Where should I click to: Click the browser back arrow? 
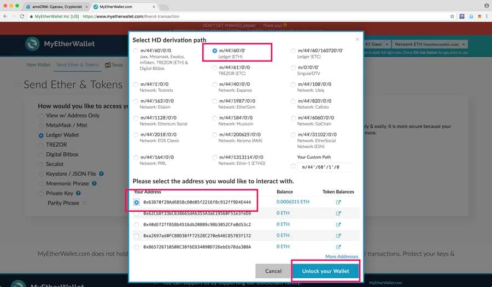[5, 16]
